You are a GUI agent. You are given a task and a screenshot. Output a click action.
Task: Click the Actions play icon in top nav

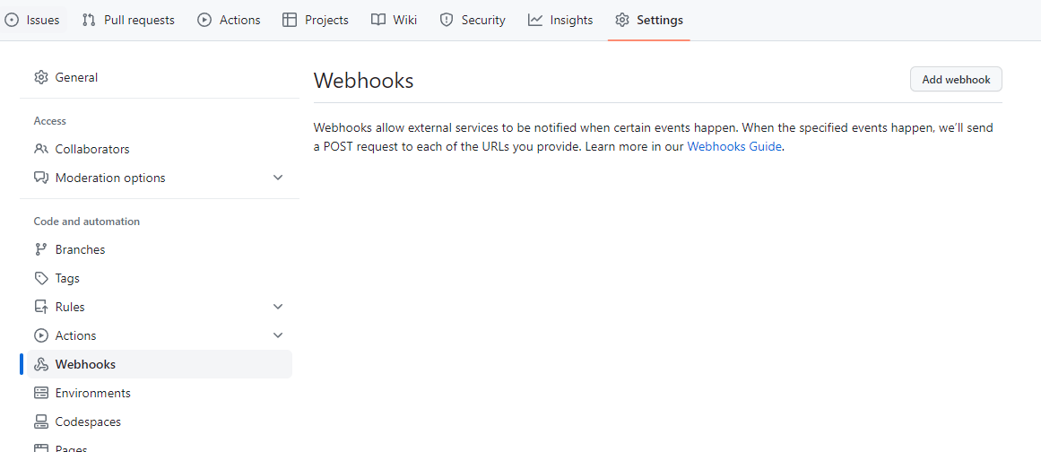pos(204,20)
